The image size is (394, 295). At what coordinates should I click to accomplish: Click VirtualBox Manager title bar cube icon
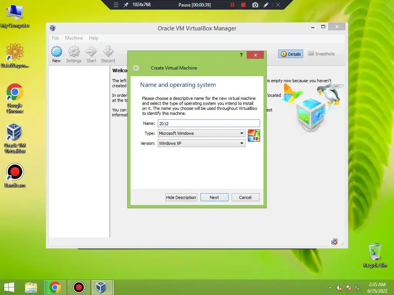click(x=52, y=28)
